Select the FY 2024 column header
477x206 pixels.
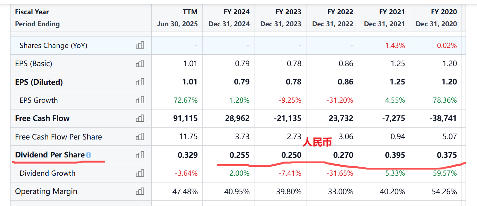coord(236,12)
